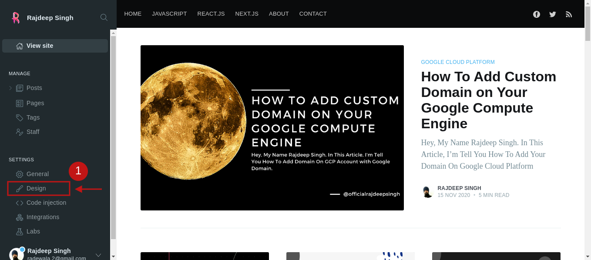Open the Google Cloud Platform tag link

pyautogui.click(x=458, y=62)
